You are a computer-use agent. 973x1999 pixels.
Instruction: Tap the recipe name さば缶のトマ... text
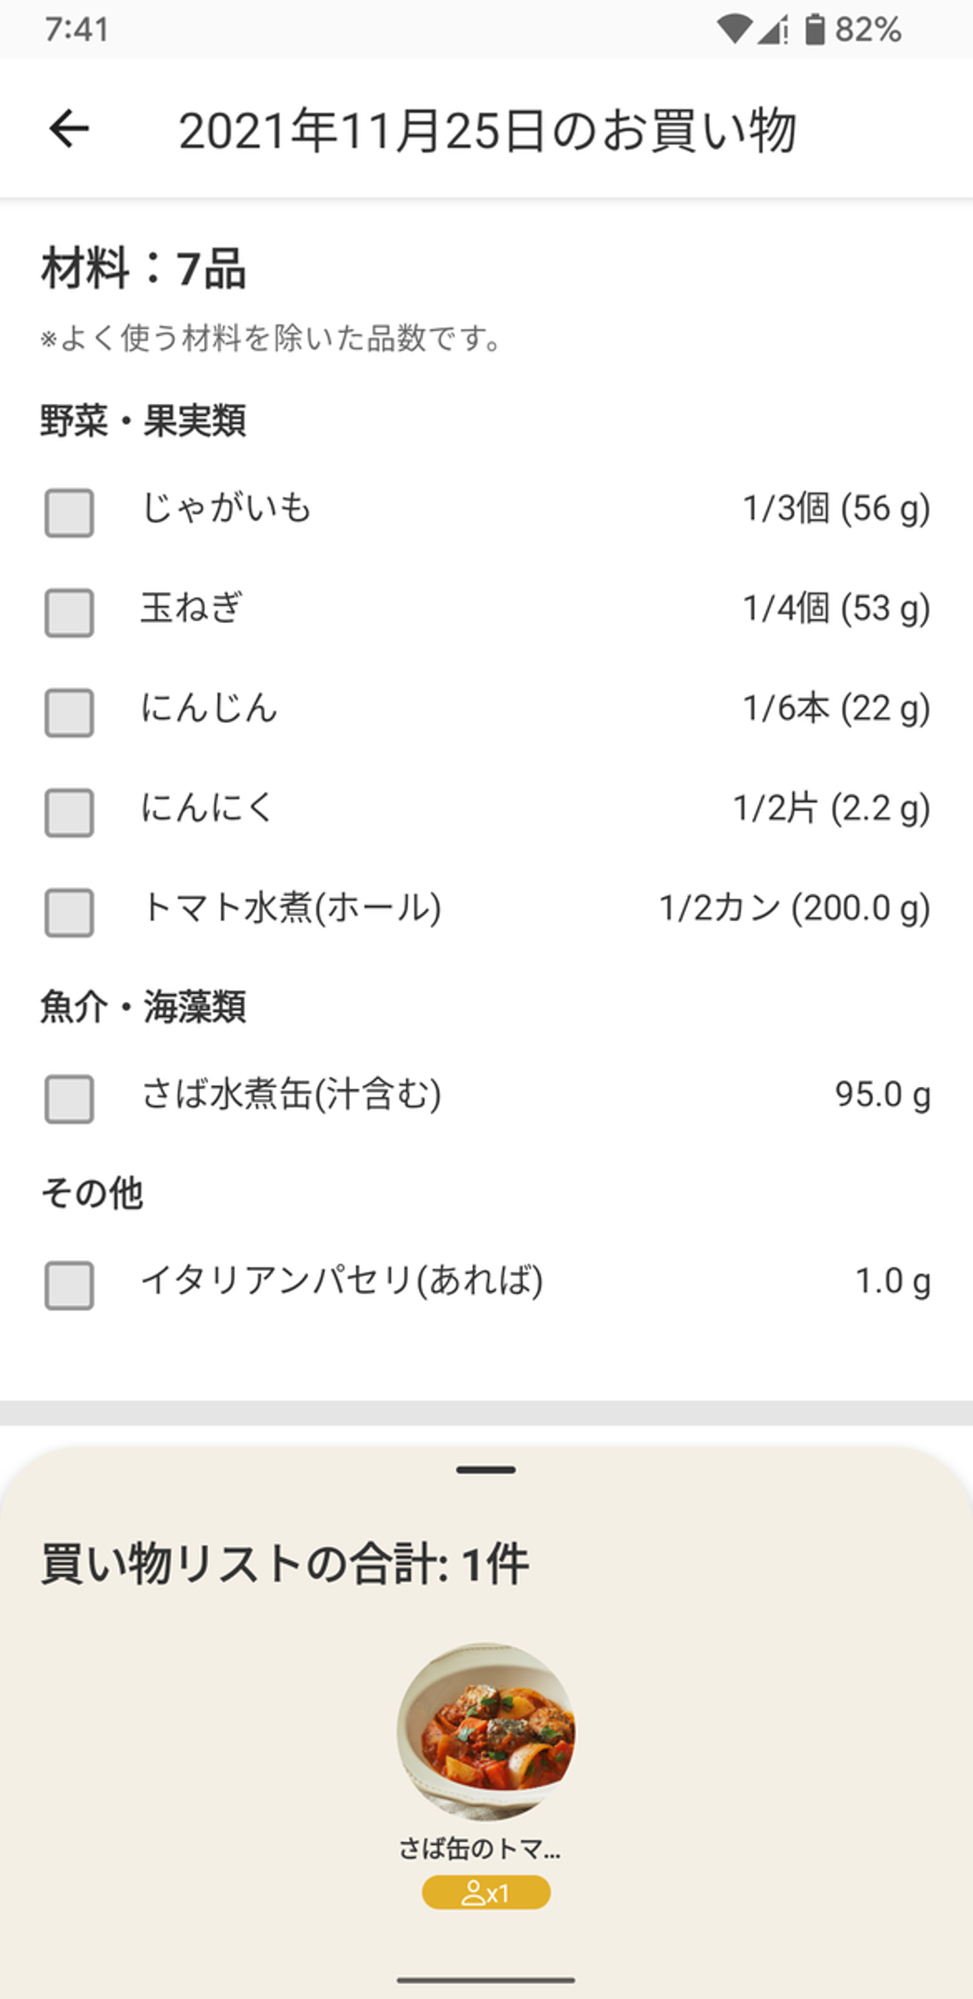pos(480,1849)
